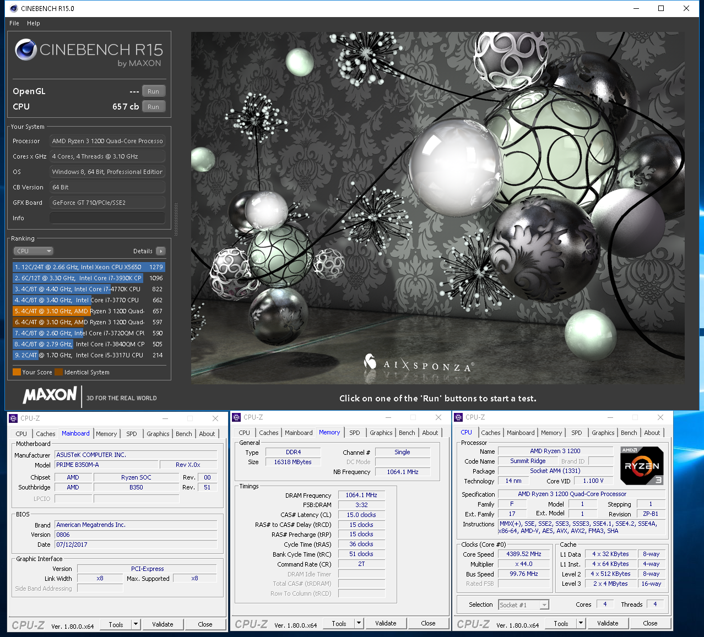Click the rendered AIXSPONZA scene image
The image size is (704, 637).
(x=438, y=208)
